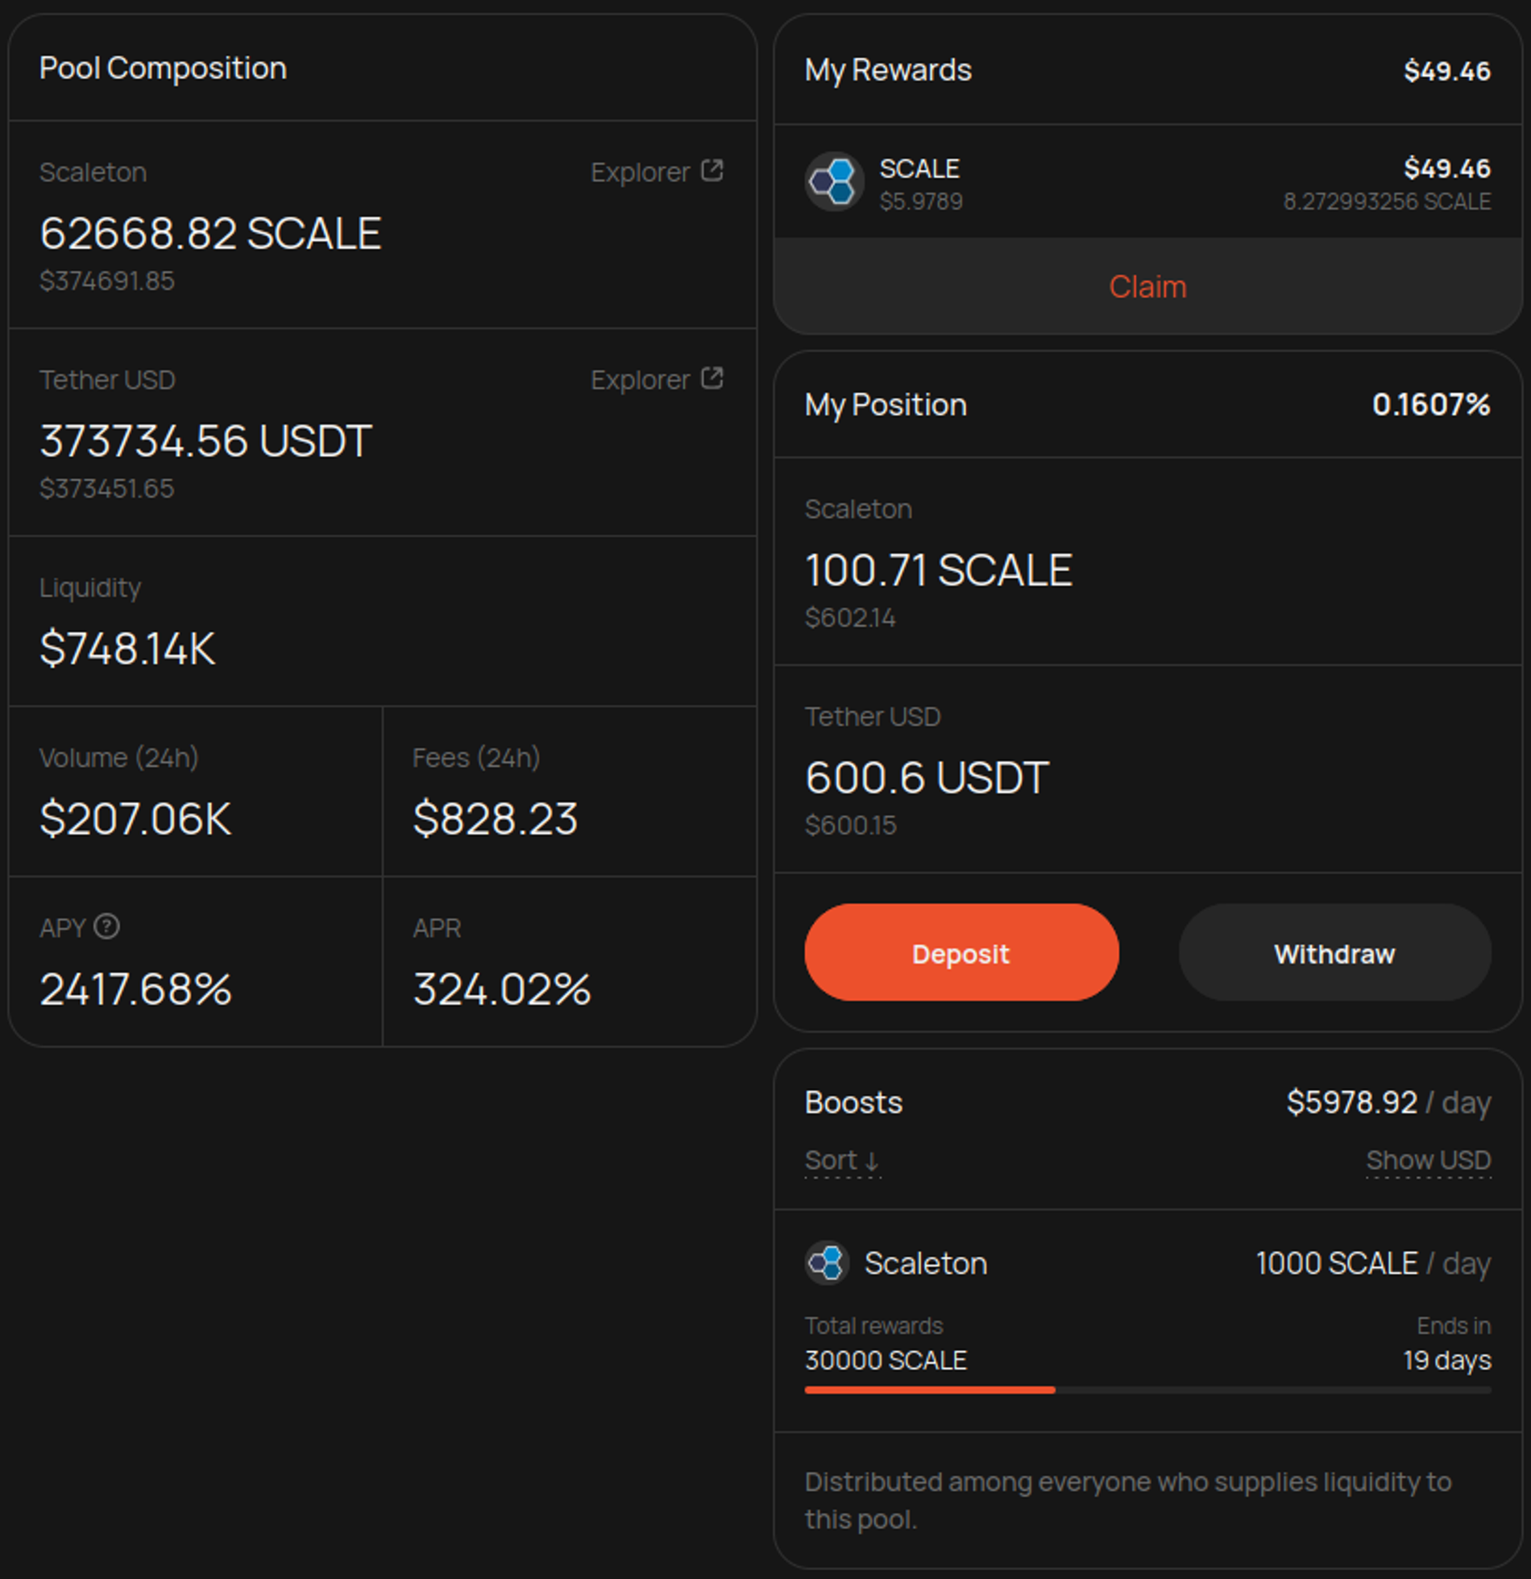The image size is (1531, 1579).
Task: Click the My Rewards header
Action: tap(888, 70)
